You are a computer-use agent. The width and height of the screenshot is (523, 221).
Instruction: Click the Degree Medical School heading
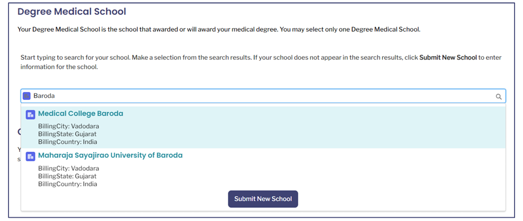coord(72,12)
